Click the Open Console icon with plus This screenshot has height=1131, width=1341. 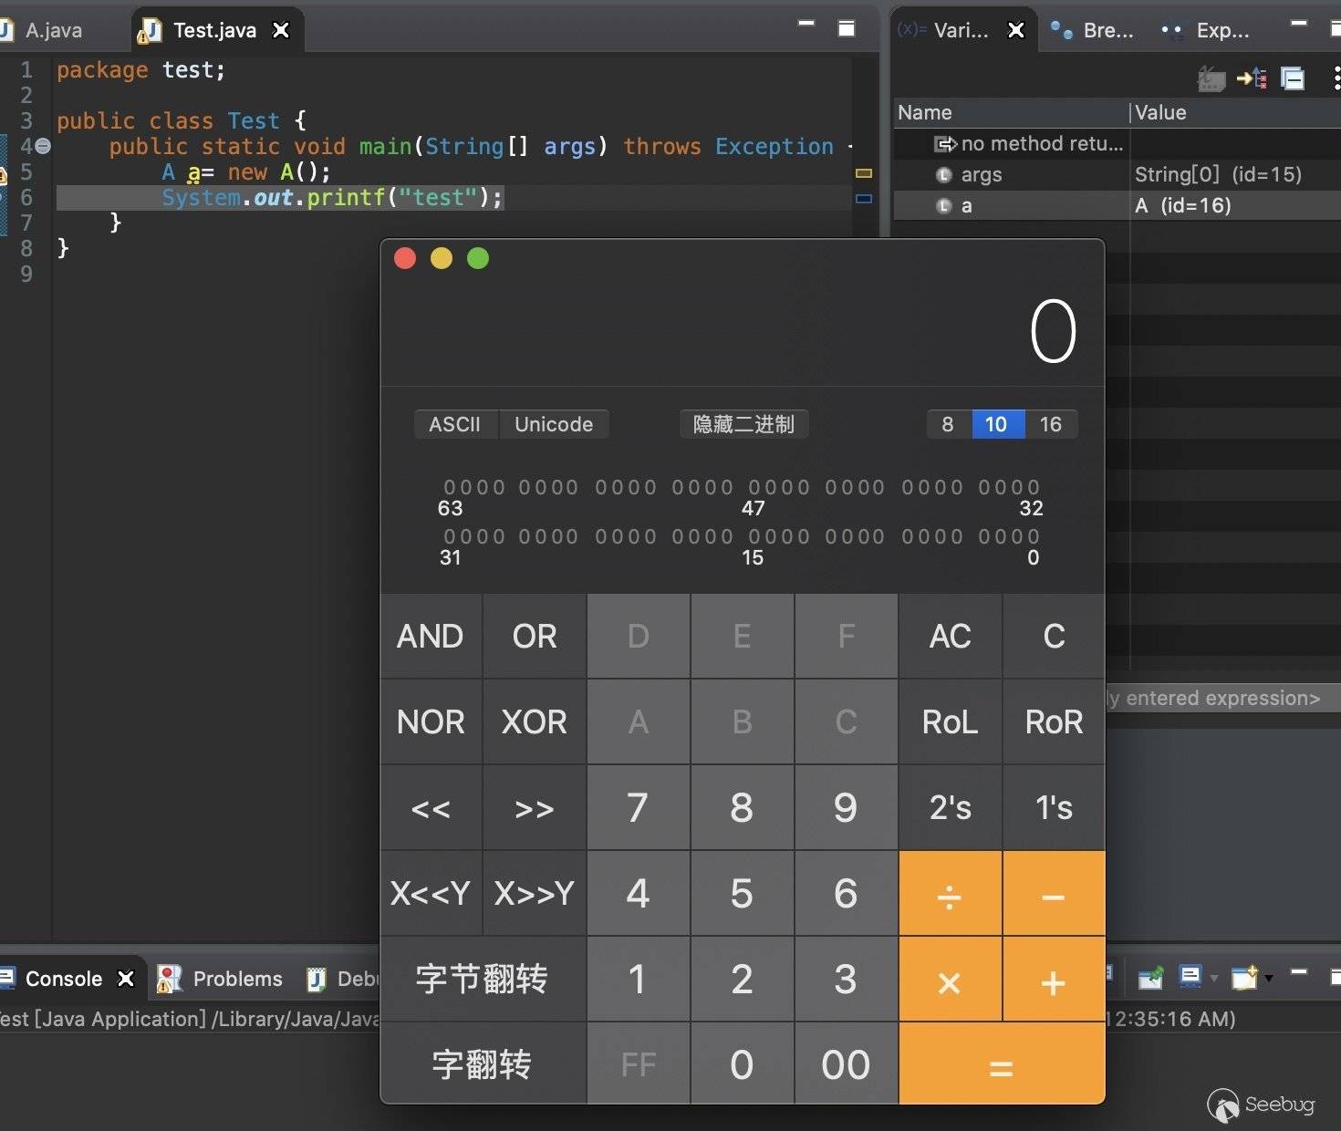(x=1244, y=978)
